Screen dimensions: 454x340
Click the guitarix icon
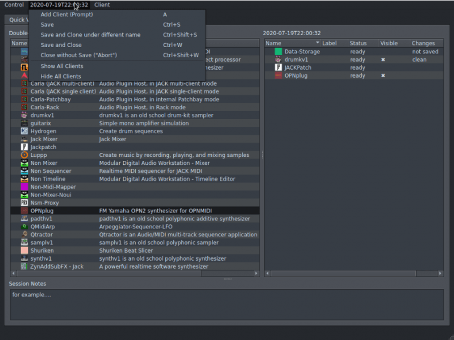pos(24,123)
